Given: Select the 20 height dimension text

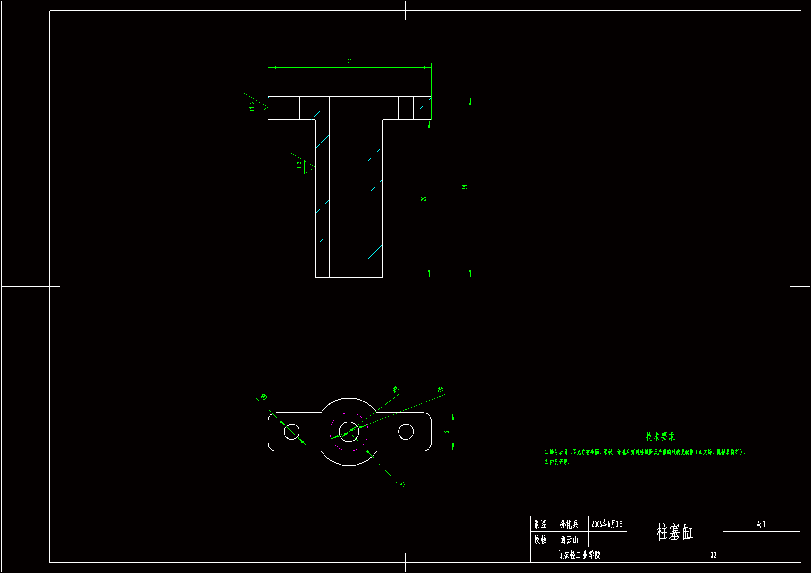Looking at the screenshot, I should (424, 199).
